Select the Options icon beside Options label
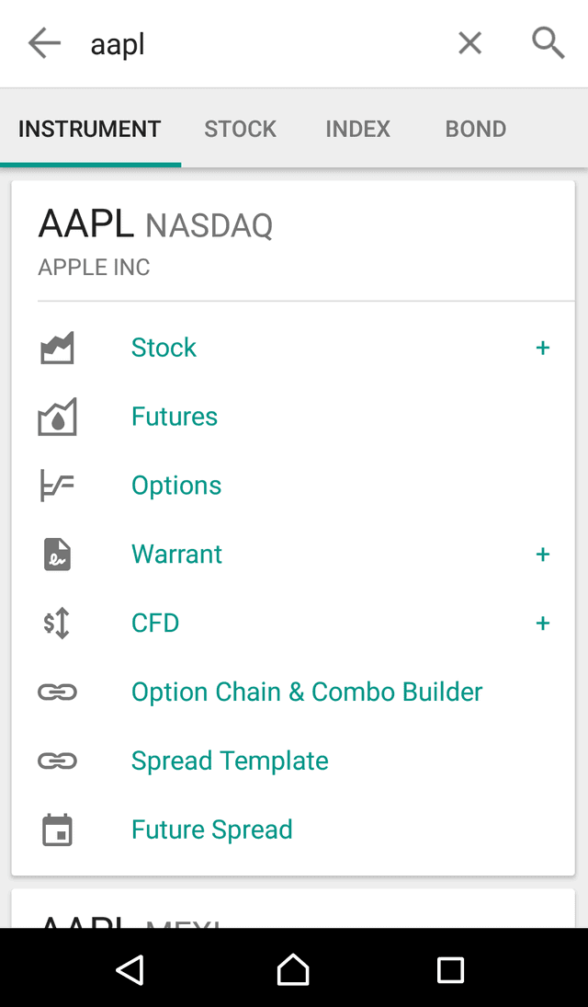This screenshot has height=1007, width=588. click(57, 485)
